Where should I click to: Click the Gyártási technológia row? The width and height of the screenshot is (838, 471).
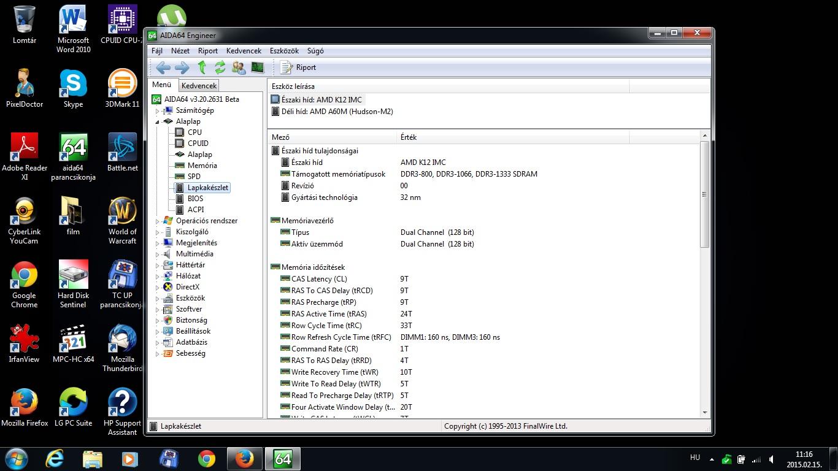483,197
